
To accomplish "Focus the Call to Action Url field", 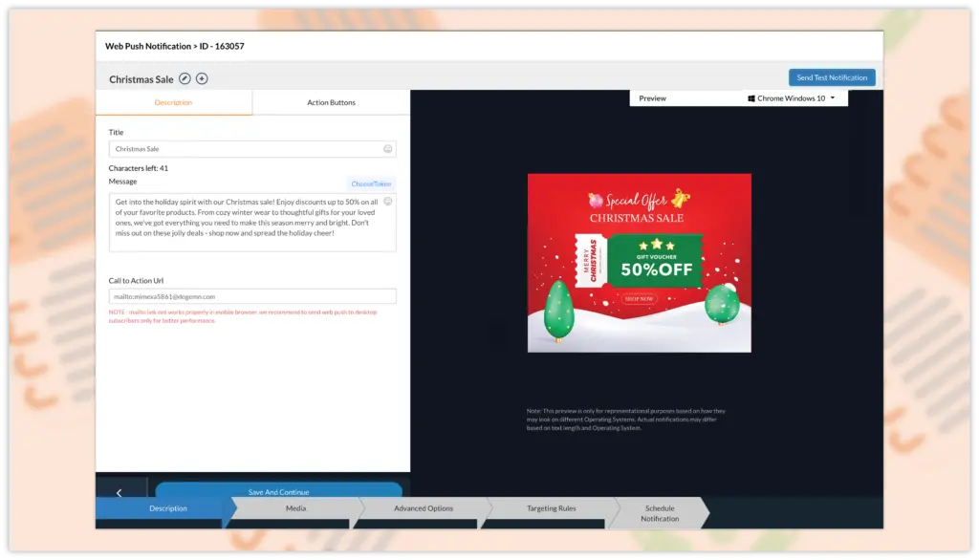I will tap(252, 296).
